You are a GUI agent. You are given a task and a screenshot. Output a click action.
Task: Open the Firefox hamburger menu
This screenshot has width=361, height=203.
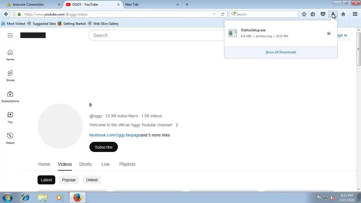(355, 14)
